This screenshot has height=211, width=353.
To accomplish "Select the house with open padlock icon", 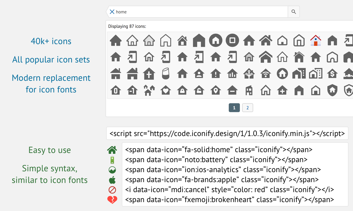I will [x=199, y=91].
